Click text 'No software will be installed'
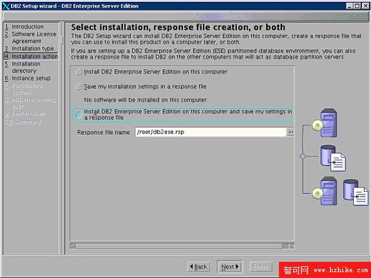The image size is (371, 278). point(145,100)
